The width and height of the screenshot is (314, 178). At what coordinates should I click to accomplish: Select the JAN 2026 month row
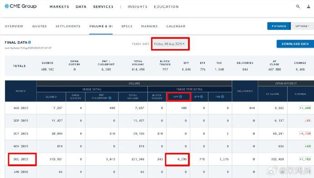tap(159, 172)
